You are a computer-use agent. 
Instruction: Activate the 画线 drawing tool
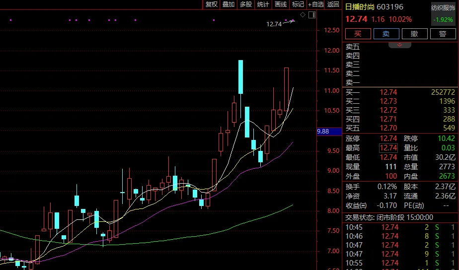tap(281, 4)
